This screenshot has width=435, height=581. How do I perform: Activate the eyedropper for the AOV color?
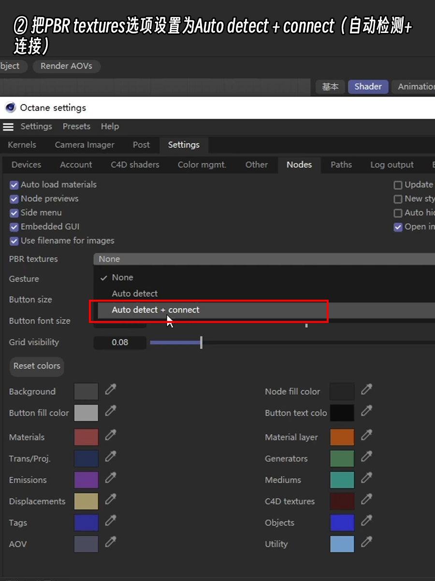pos(111,542)
